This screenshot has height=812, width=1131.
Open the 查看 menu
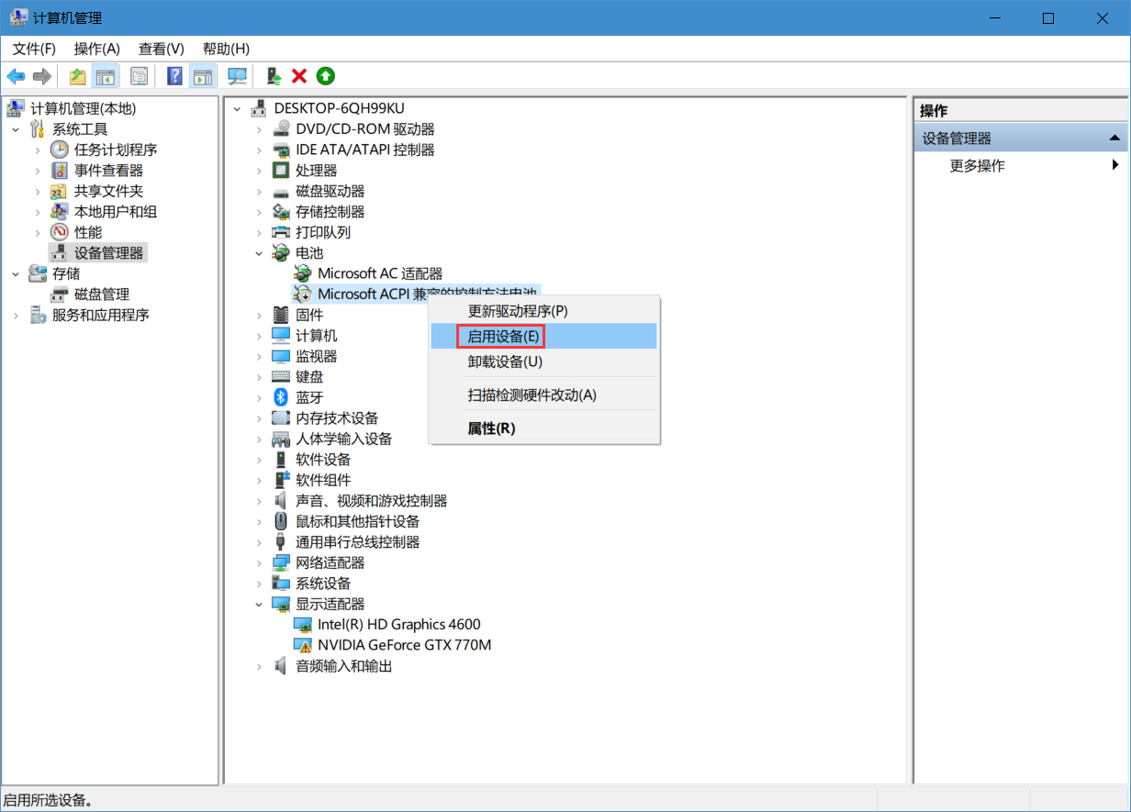161,48
